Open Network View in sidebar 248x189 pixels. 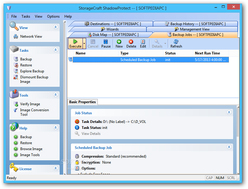click(31, 36)
